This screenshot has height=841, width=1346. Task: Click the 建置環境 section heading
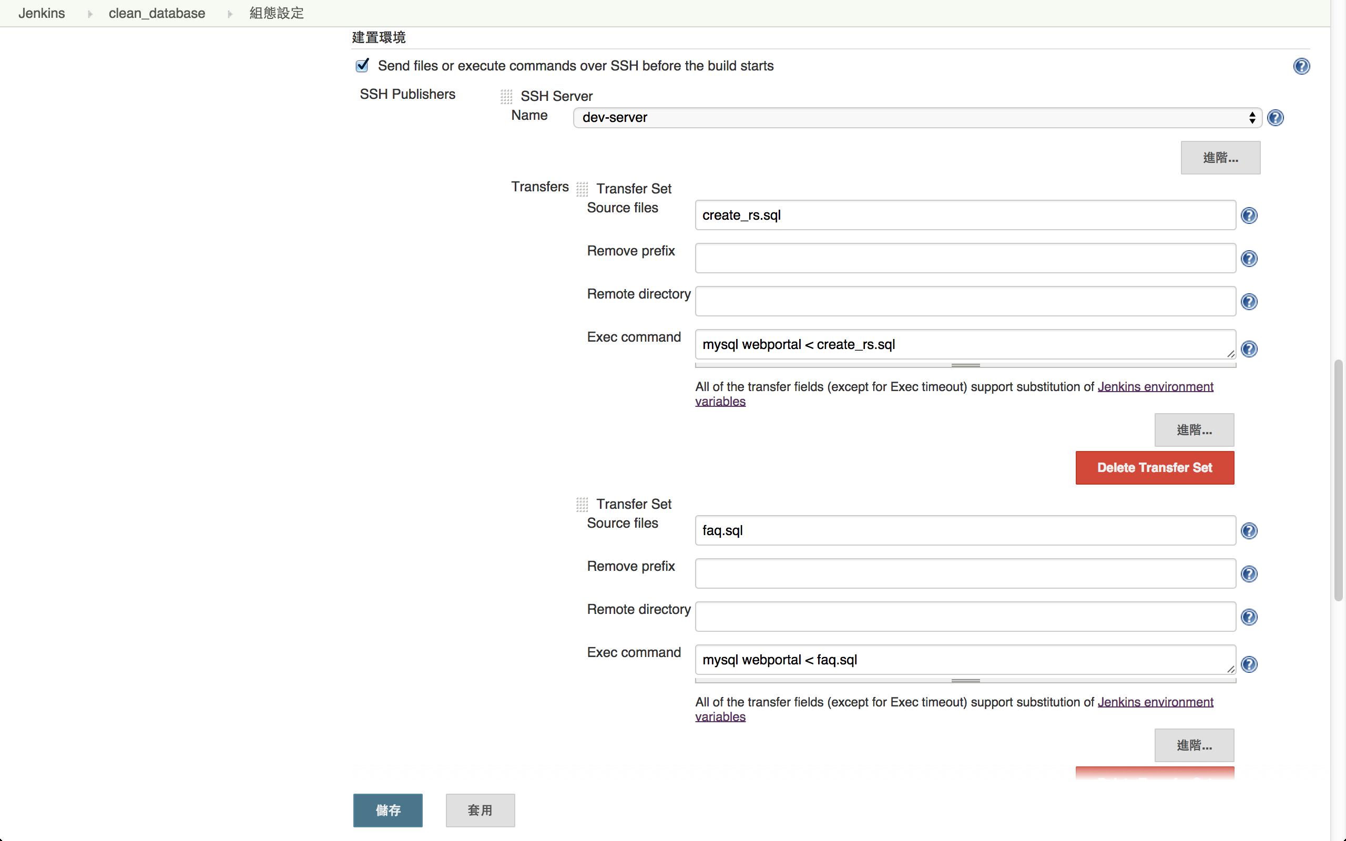click(x=379, y=37)
